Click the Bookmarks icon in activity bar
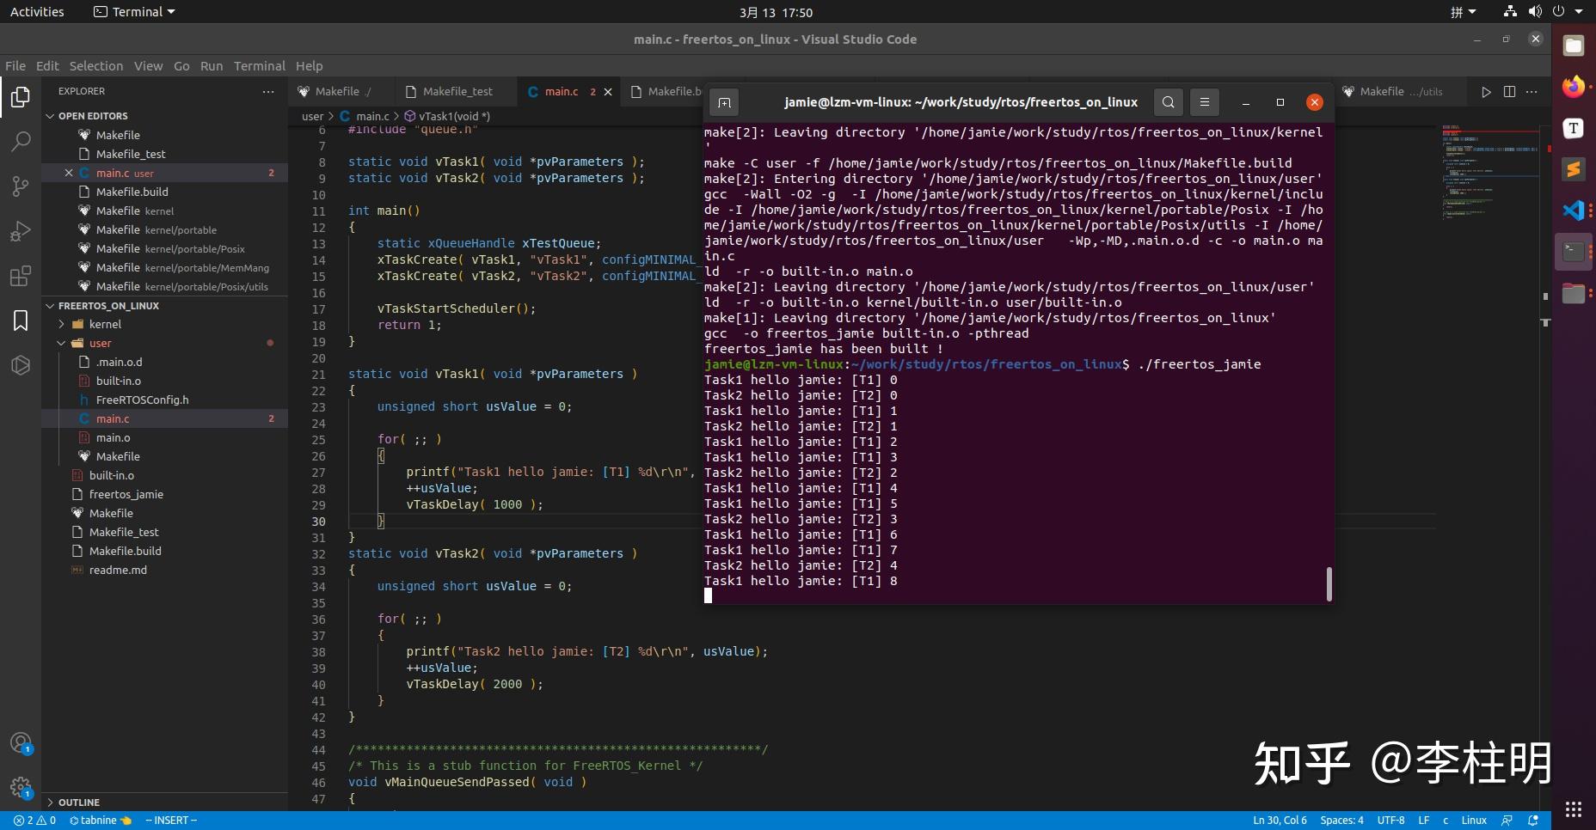 click(21, 320)
